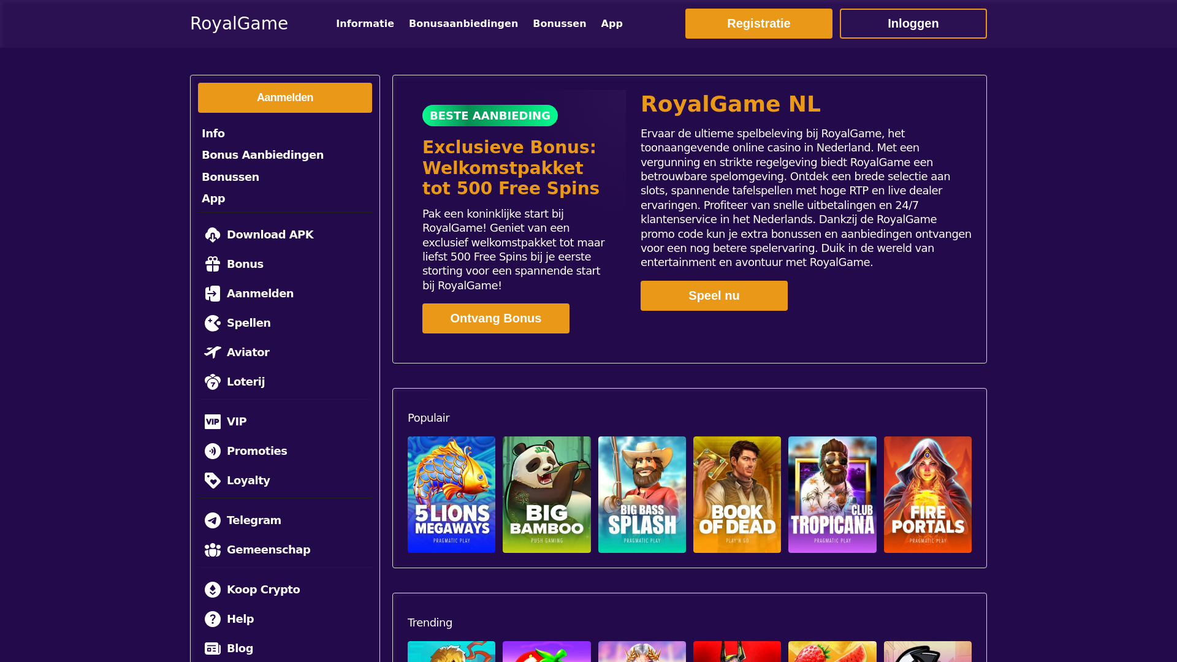Image resolution: width=1177 pixels, height=662 pixels.
Task: Go to Bonus Aanbiedingen in the sidebar
Action: [262, 155]
